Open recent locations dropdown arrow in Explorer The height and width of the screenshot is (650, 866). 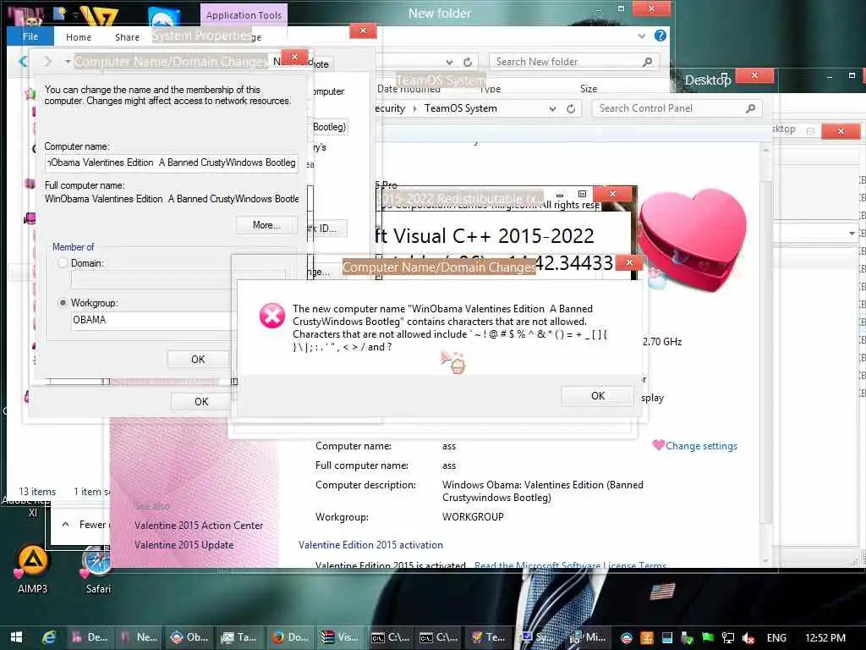coord(68,61)
